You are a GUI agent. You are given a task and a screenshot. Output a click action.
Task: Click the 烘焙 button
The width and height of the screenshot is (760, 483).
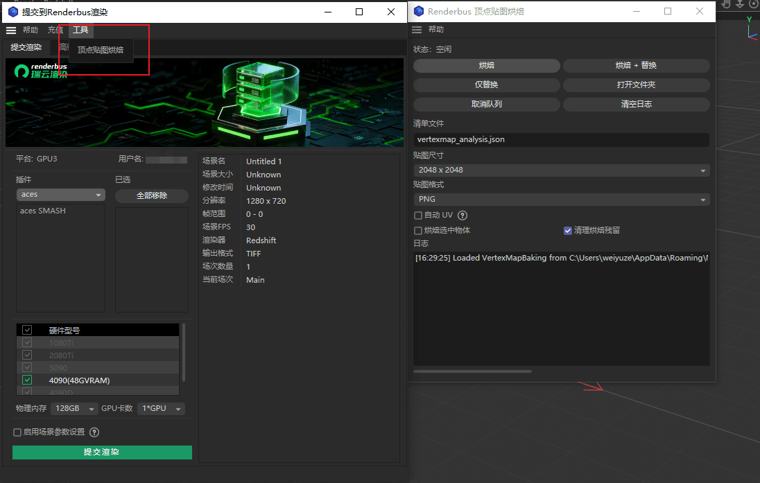(x=487, y=65)
